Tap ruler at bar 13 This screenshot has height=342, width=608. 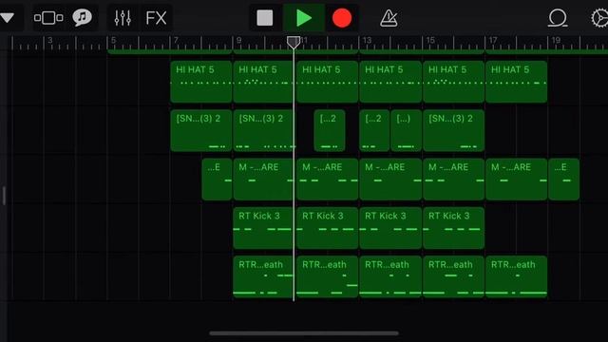pos(367,40)
